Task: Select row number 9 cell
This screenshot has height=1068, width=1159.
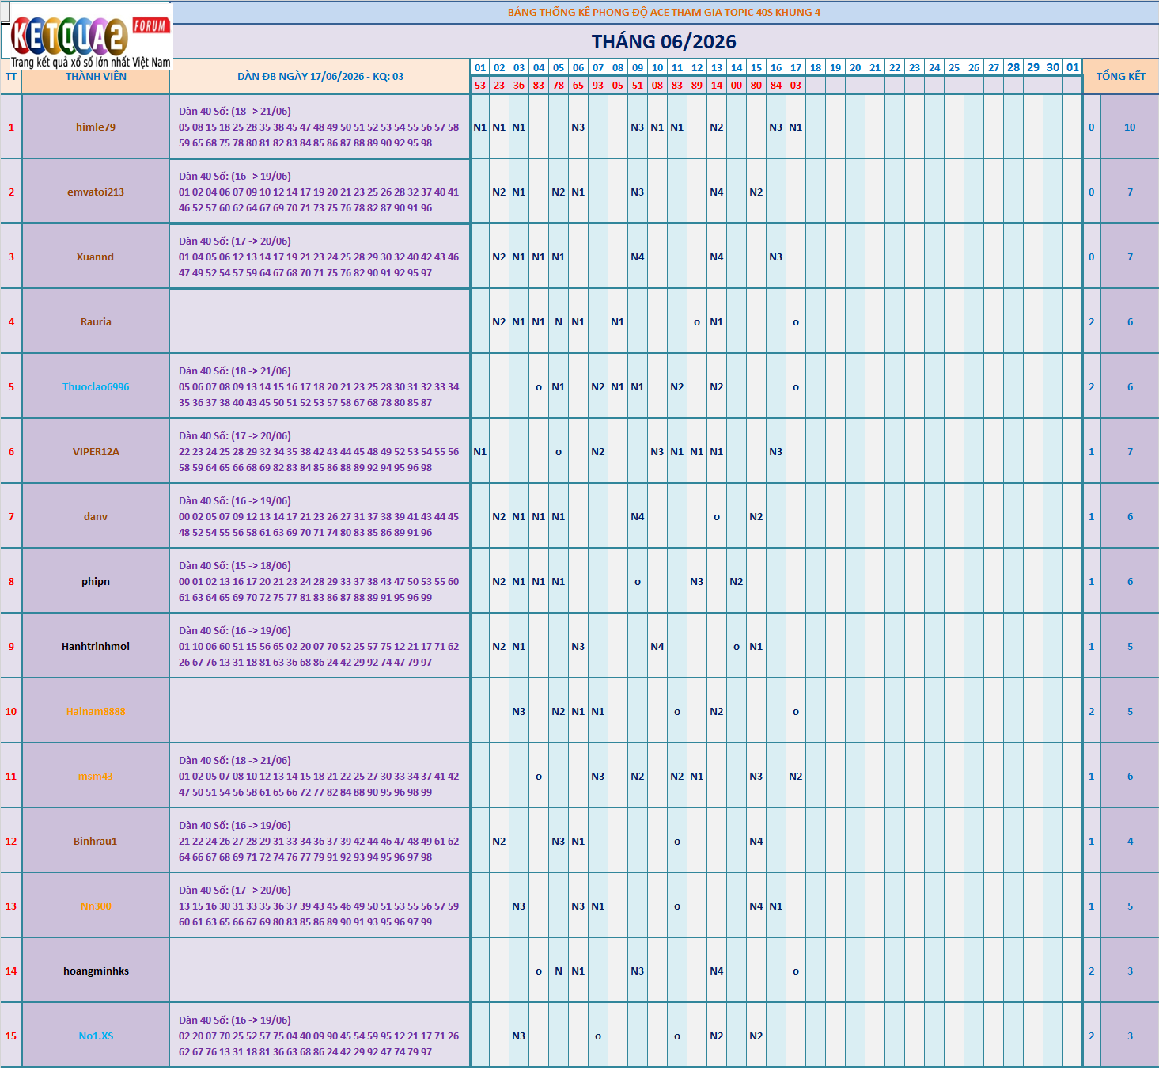Action: coord(11,646)
